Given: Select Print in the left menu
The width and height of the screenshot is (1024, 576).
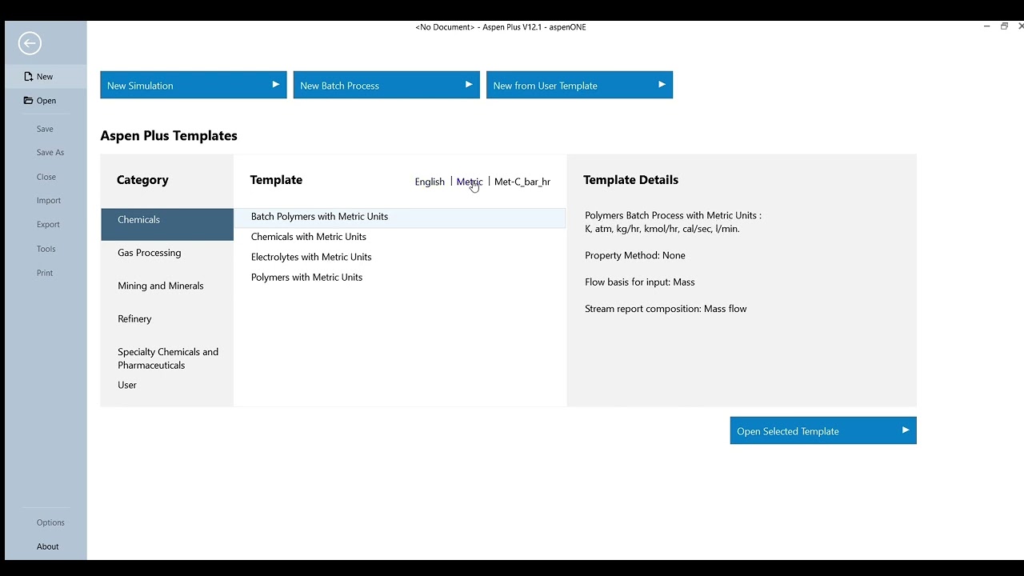Looking at the screenshot, I should (45, 273).
